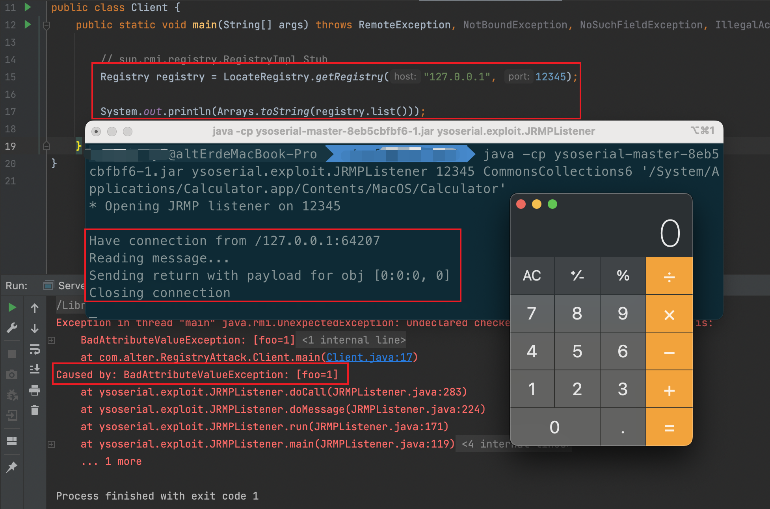Click the exit icon in the Run sidebar
The width and height of the screenshot is (770, 509).
[12, 415]
